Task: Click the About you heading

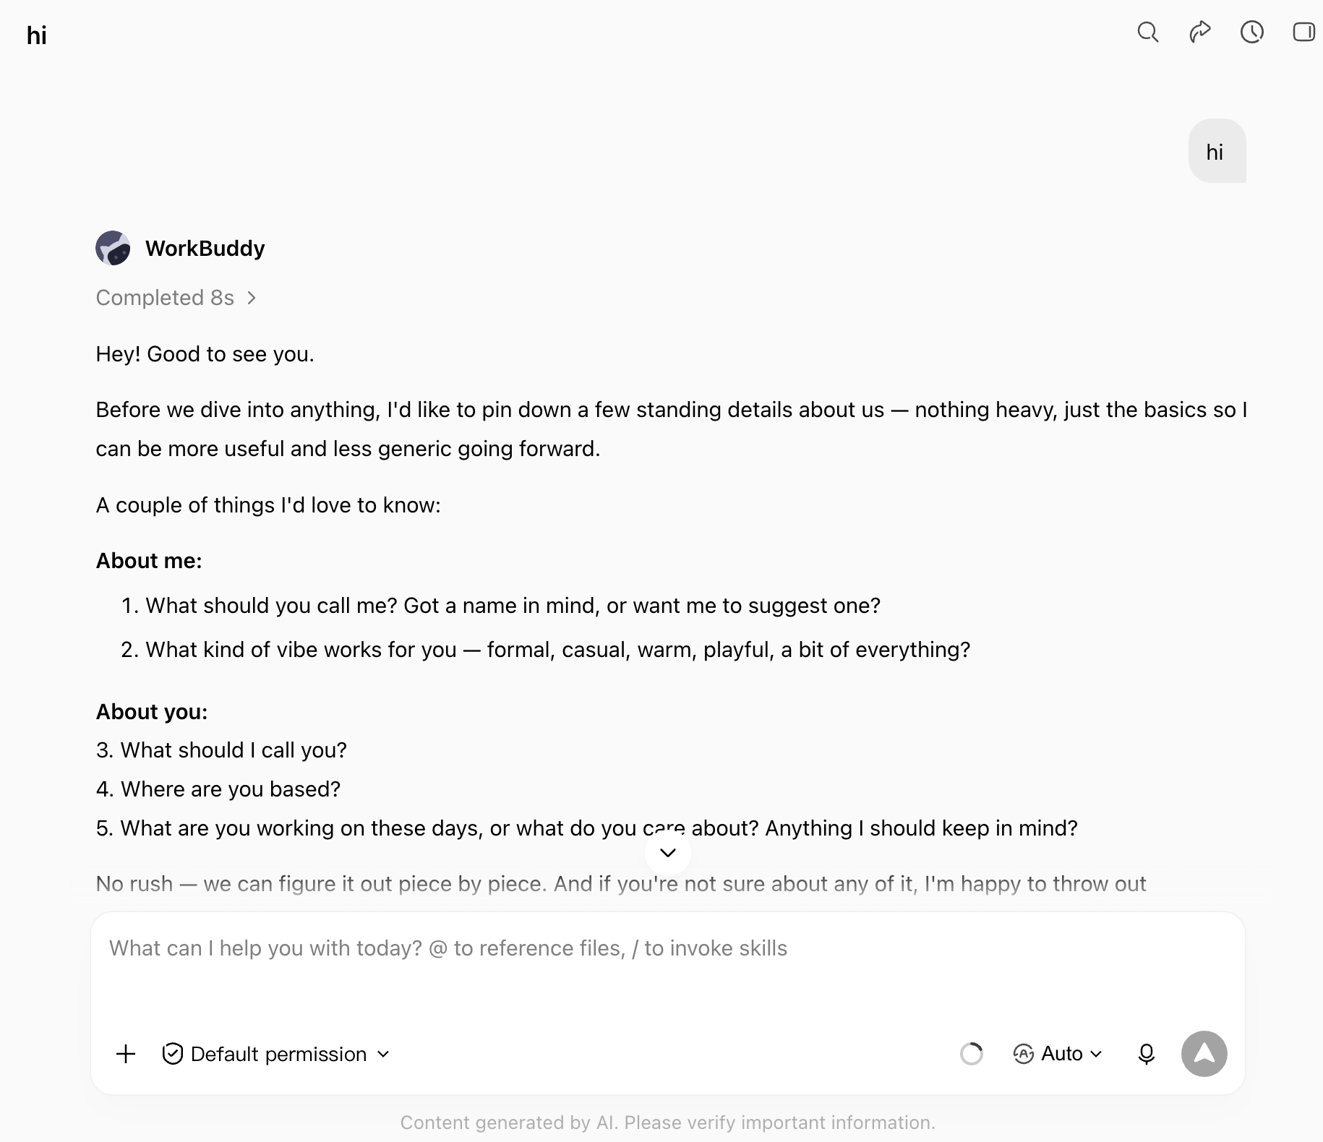Action: [152, 712]
